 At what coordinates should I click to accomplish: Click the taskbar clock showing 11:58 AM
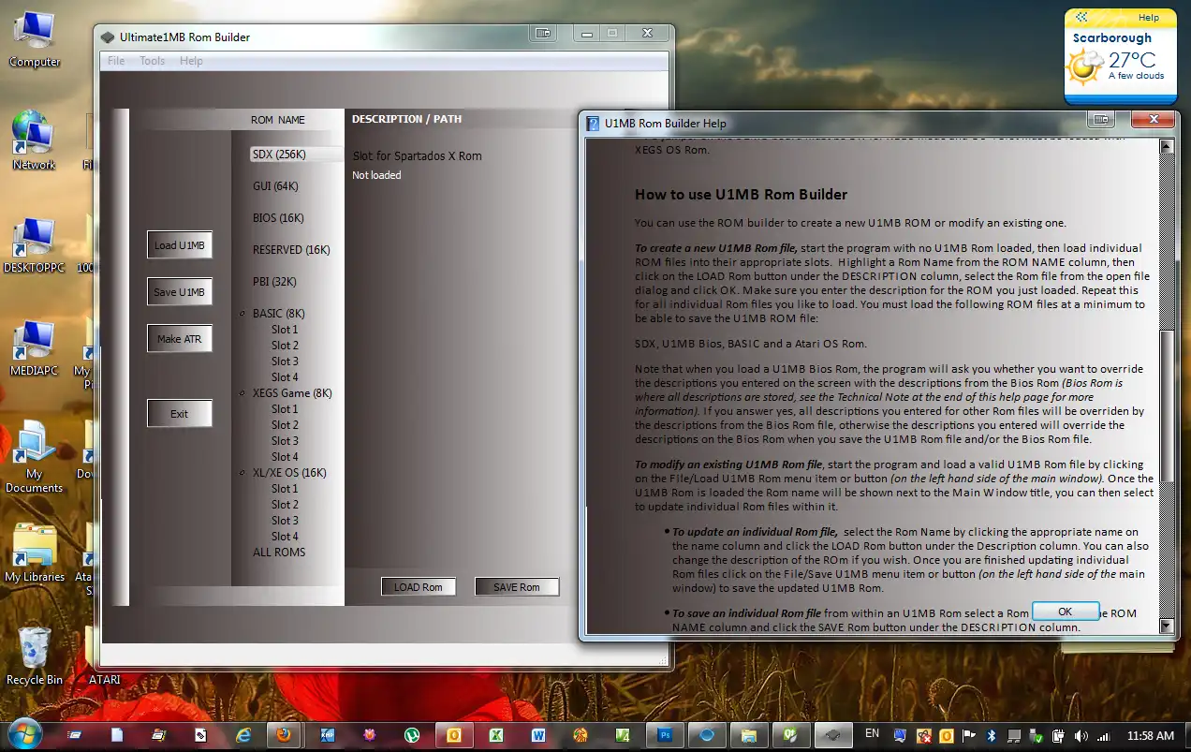[x=1151, y=736]
